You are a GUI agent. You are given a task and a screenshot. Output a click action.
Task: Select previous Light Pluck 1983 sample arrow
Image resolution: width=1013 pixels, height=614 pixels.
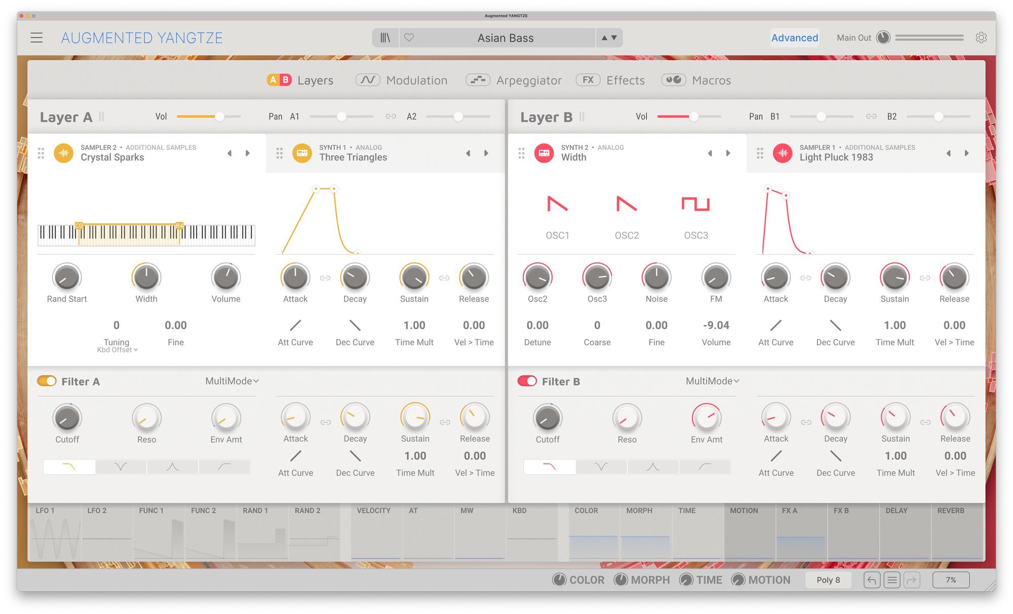(948, 153)
